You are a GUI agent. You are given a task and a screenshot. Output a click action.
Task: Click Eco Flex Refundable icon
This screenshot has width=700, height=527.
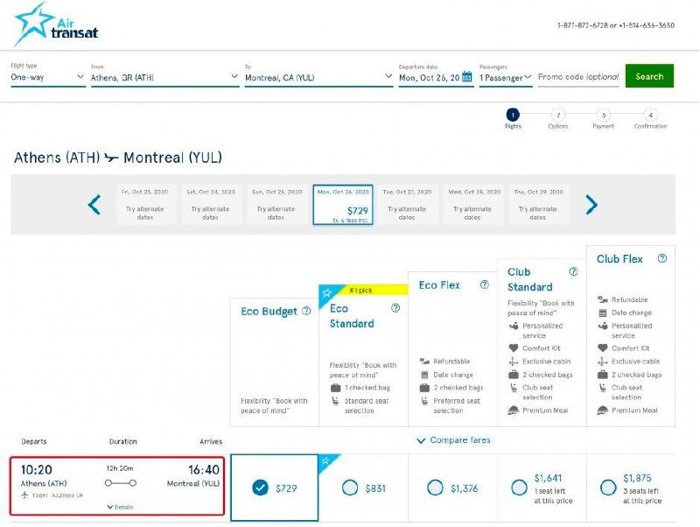pos(424,361)
